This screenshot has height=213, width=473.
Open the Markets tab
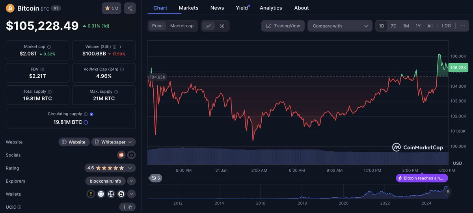click(x=188, y=8)
